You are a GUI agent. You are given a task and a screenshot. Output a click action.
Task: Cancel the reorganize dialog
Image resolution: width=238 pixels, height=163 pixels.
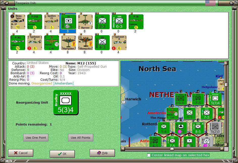[21, 153]
